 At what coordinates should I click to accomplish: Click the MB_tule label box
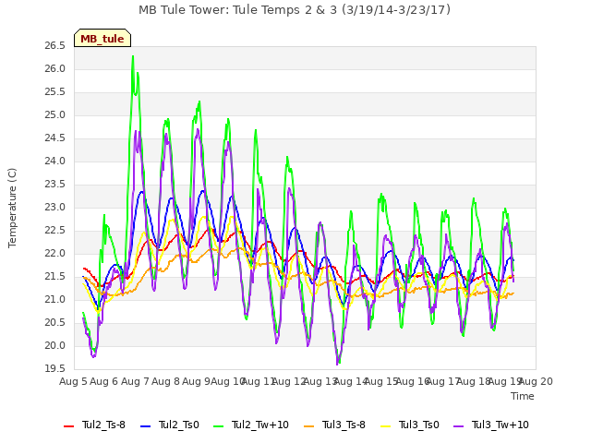[x=103, y=38]
